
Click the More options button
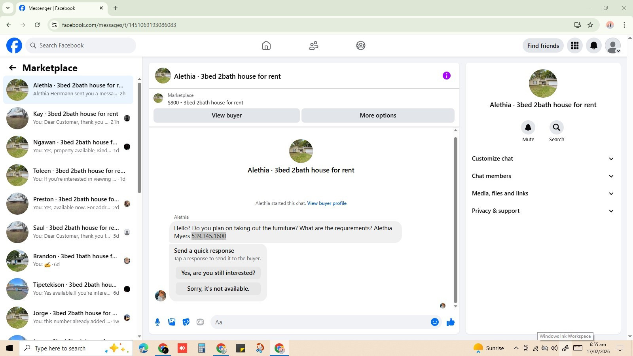tap(378, 116)
